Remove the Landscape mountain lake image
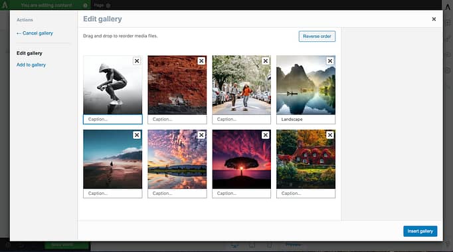 tap(330, 61)
